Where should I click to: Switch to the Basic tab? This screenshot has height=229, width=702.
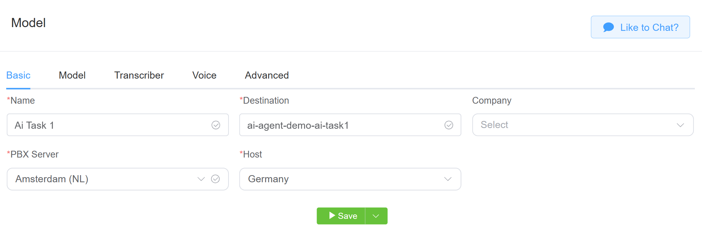[18, 75]
